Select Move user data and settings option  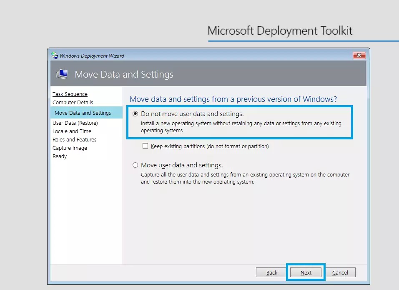point(135,165)
